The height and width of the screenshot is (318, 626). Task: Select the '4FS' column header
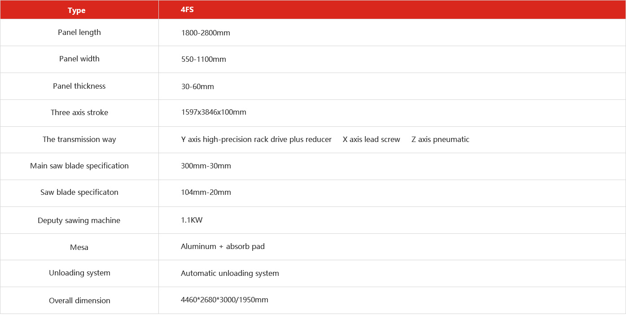tap(188, 9)
